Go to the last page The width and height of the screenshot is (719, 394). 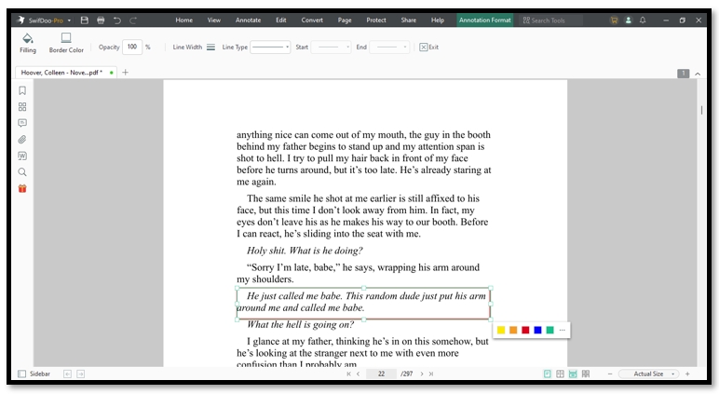point(431,374)
